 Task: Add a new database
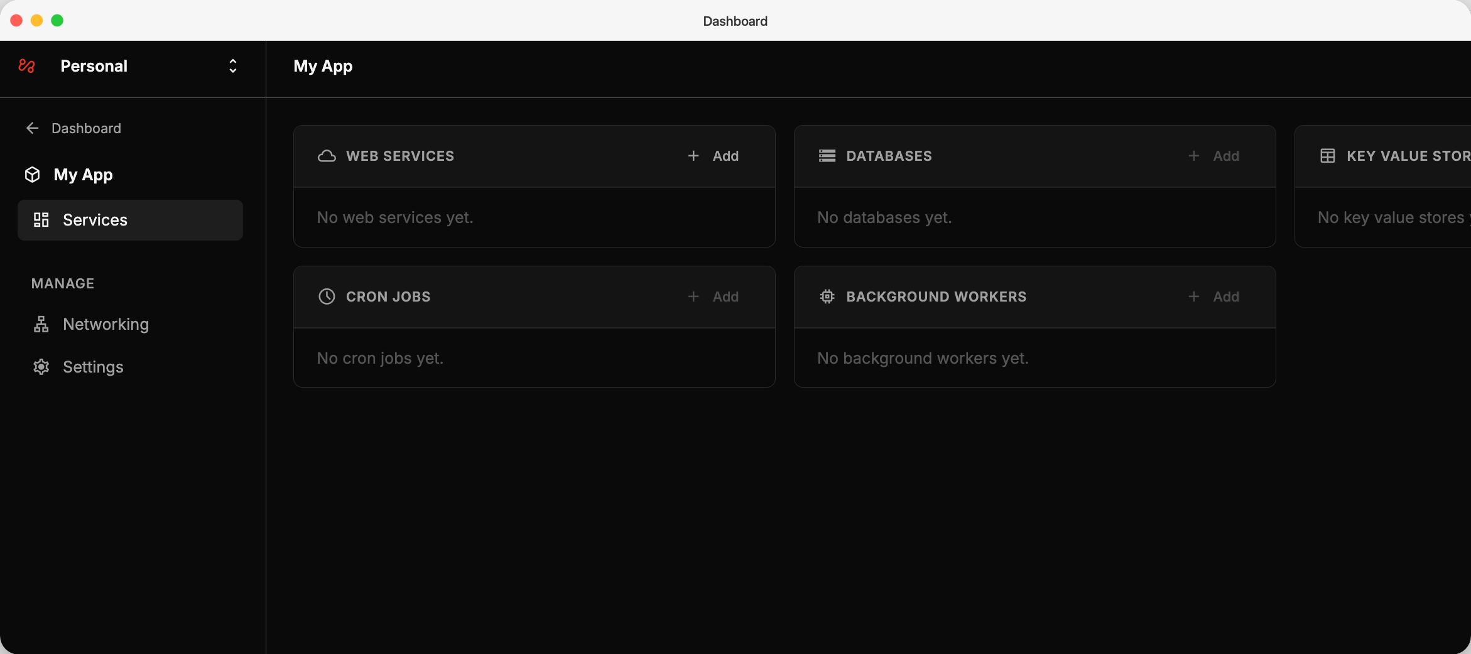(x=1213, y=156)
